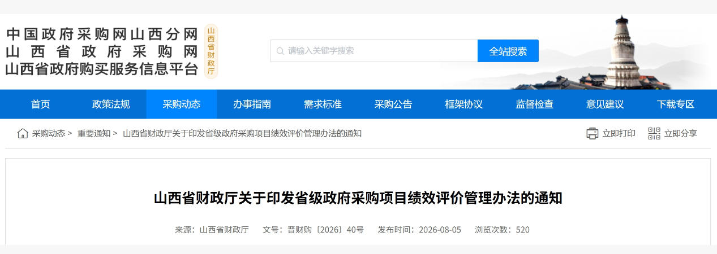717x254 pixels.
Task: Click the source text 来源：山西省财政厅
Action: pos(212,230)
